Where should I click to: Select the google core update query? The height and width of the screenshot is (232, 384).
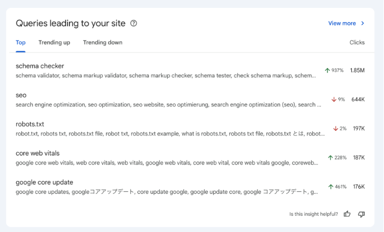point(44,182)
